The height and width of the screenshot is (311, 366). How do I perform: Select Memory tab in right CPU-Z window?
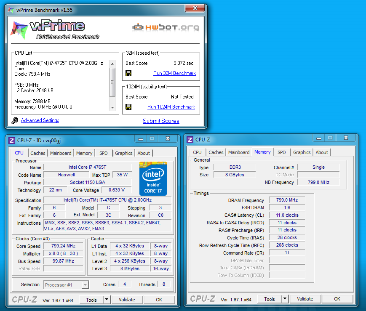(262, 152)
